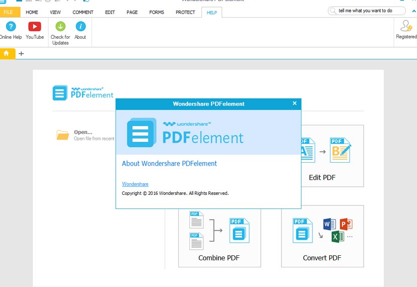This screenshot has height=287, width=417.
Task: Click the Excel icon in Convert PDF
Action: 338,237
